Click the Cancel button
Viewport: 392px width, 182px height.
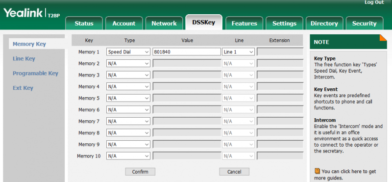[234, 172]
